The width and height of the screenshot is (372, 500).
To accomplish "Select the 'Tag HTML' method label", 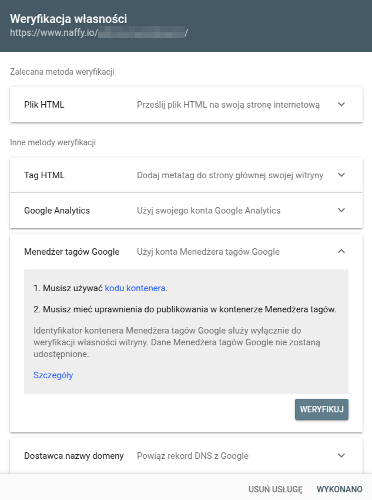I will 44,175.
